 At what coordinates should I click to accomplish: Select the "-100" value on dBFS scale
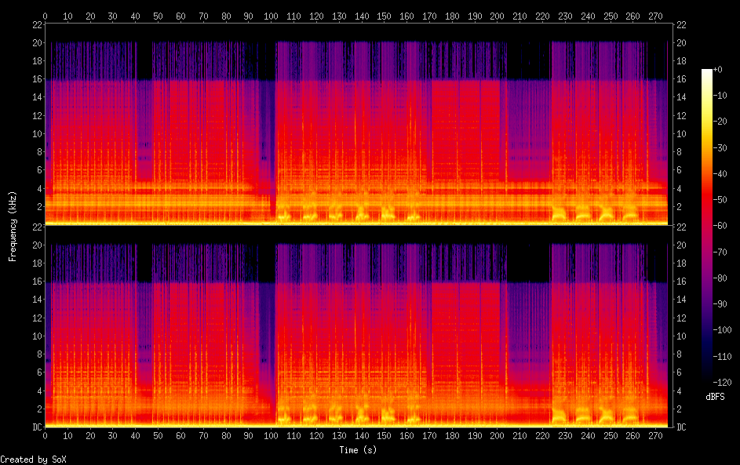[x=723, y=329]
